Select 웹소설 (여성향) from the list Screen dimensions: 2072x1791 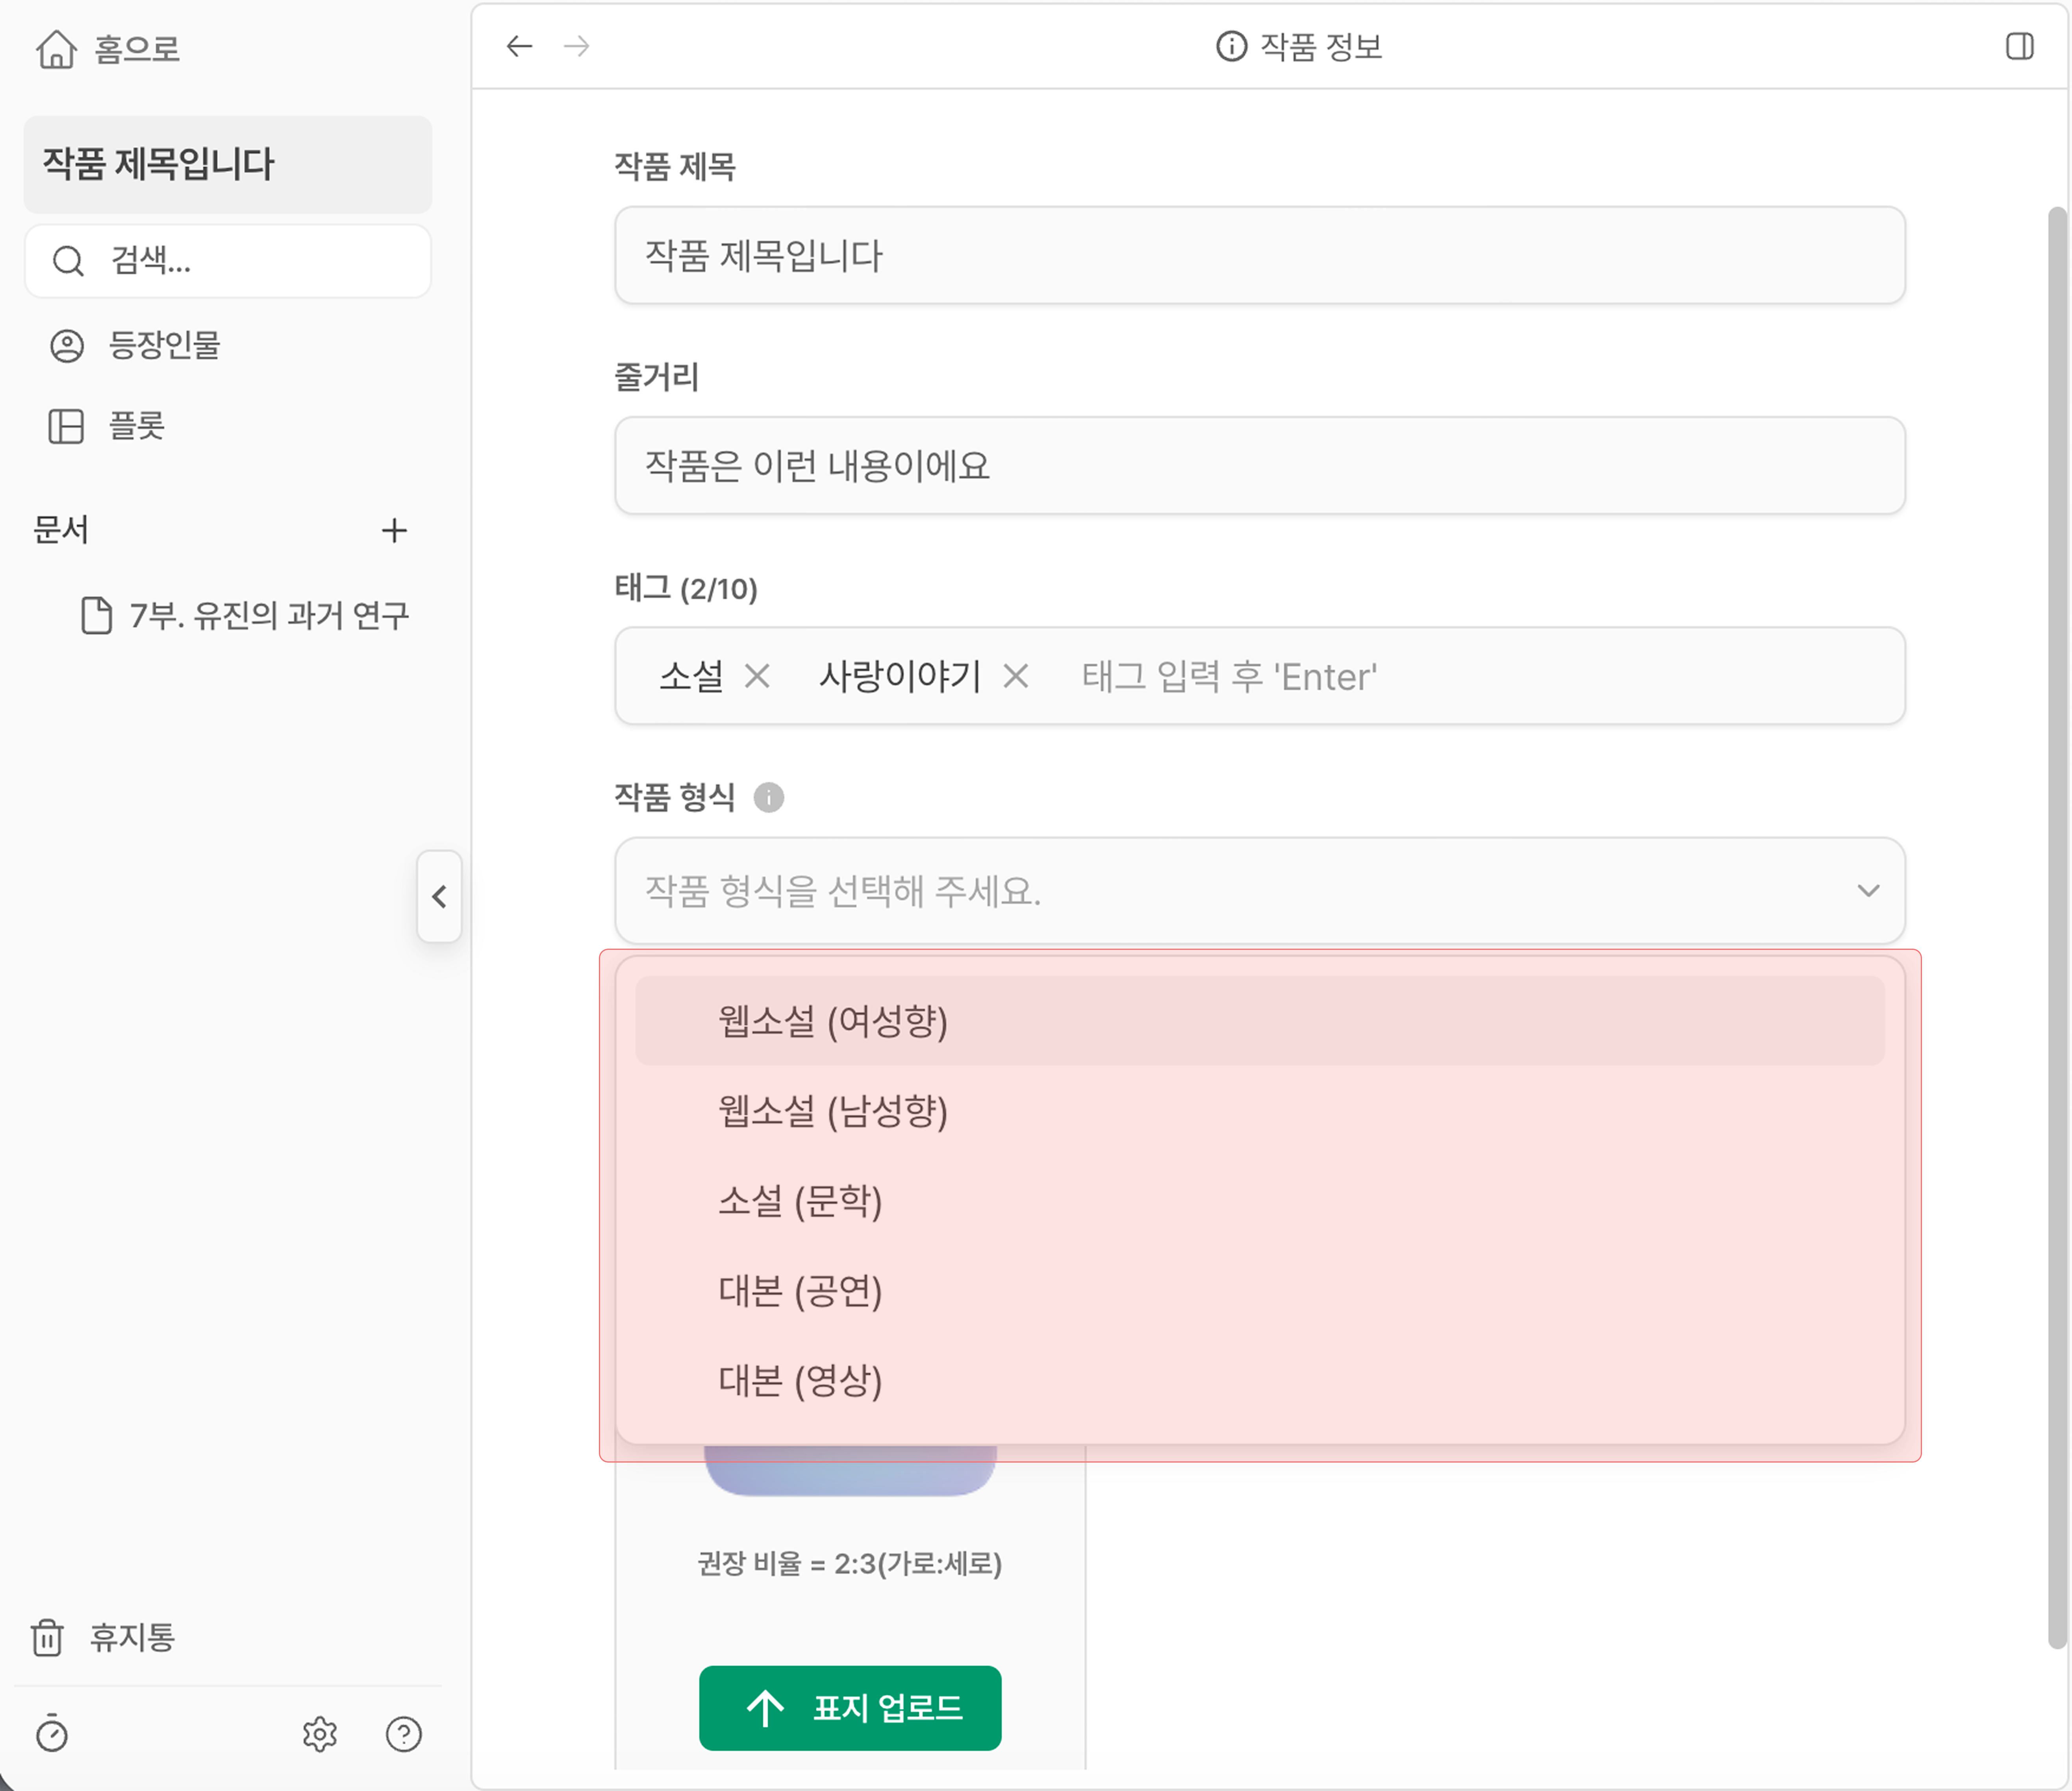click(1260, 1021)
